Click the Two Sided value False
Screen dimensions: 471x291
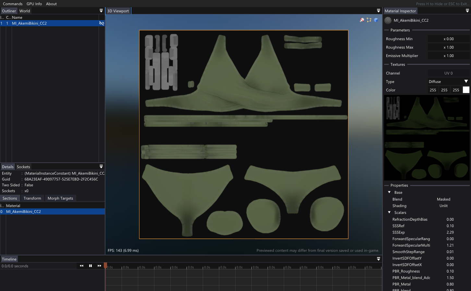[x=29, y=185]
